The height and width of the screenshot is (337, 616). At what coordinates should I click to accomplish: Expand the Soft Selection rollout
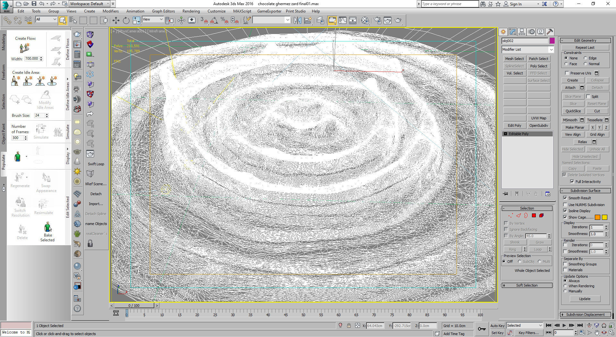click(x=527, y=285)
